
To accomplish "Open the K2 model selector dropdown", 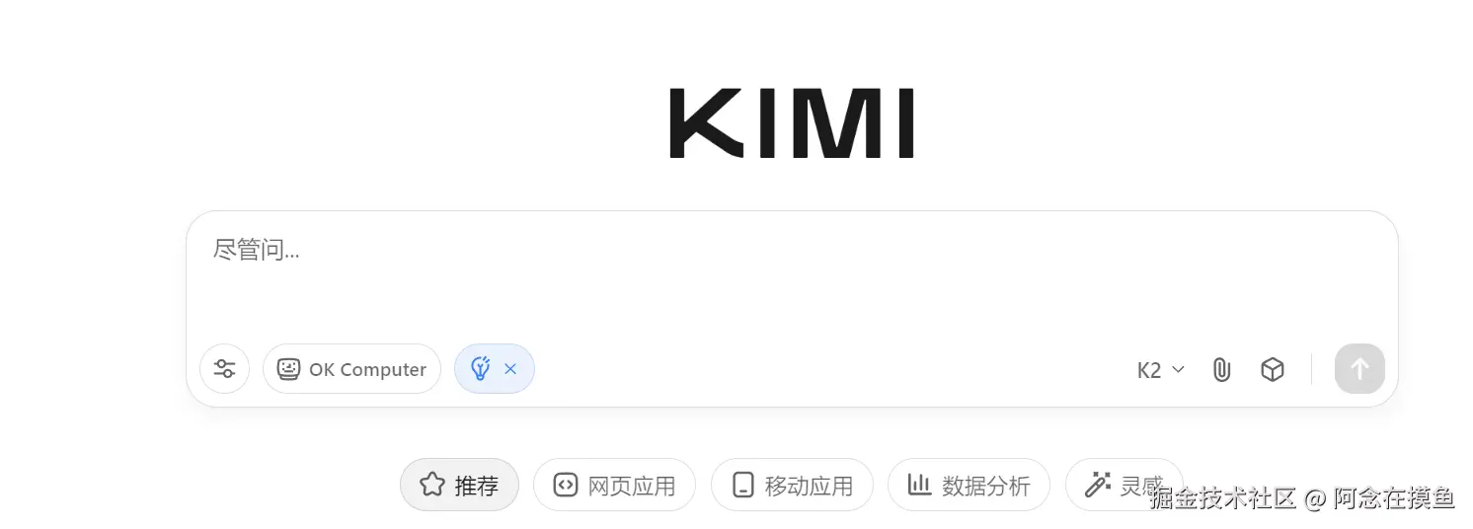I will coord(1160,370).
